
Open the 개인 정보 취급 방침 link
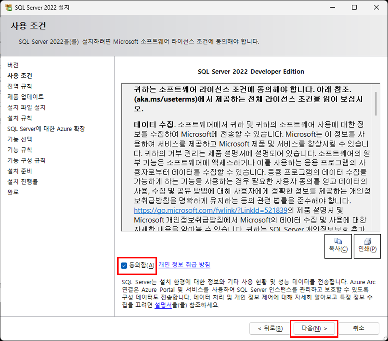coord(184,265)
